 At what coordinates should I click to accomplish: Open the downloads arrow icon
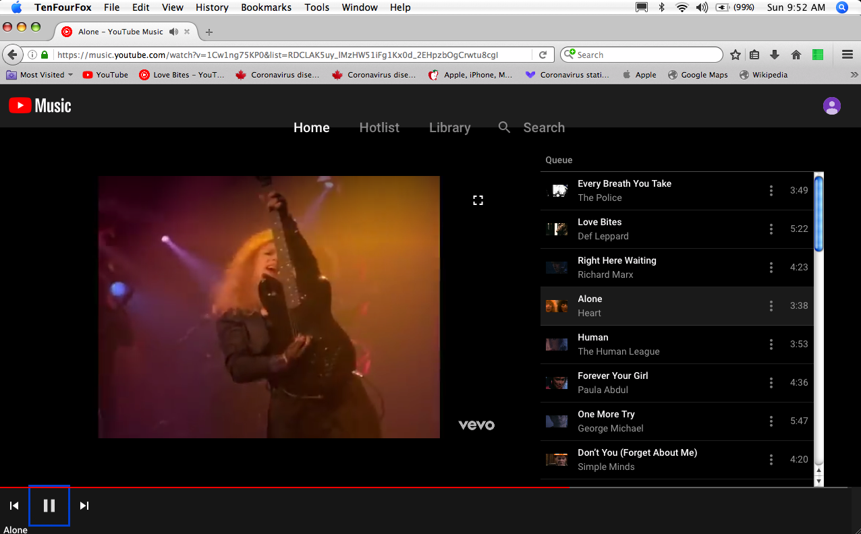click(x=775, y=55)
